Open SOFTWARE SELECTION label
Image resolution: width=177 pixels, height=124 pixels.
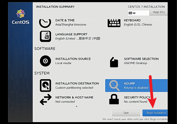pyautogui.click(x=141, y=59)
